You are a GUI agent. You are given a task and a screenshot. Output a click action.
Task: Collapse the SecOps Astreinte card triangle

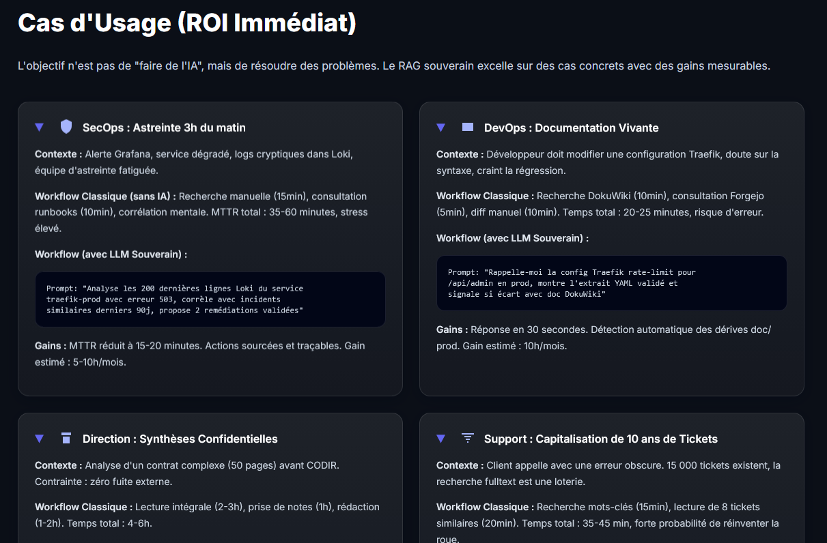point(40,128)
